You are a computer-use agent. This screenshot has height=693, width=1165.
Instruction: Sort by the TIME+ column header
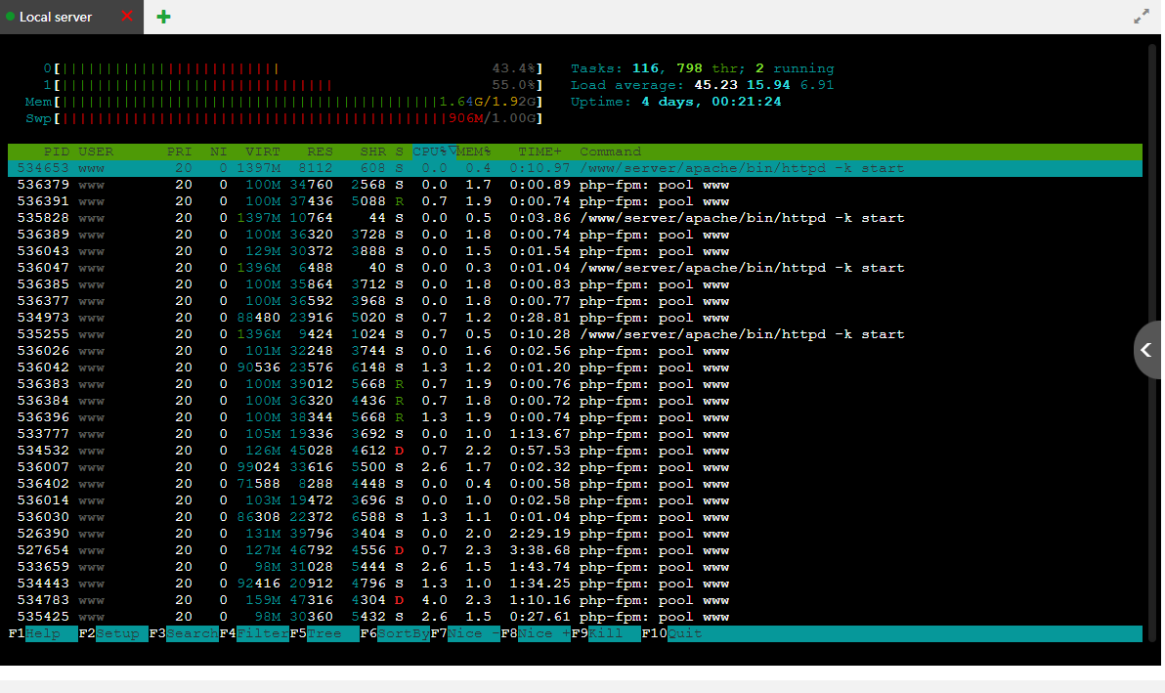[x=540, y=152]
